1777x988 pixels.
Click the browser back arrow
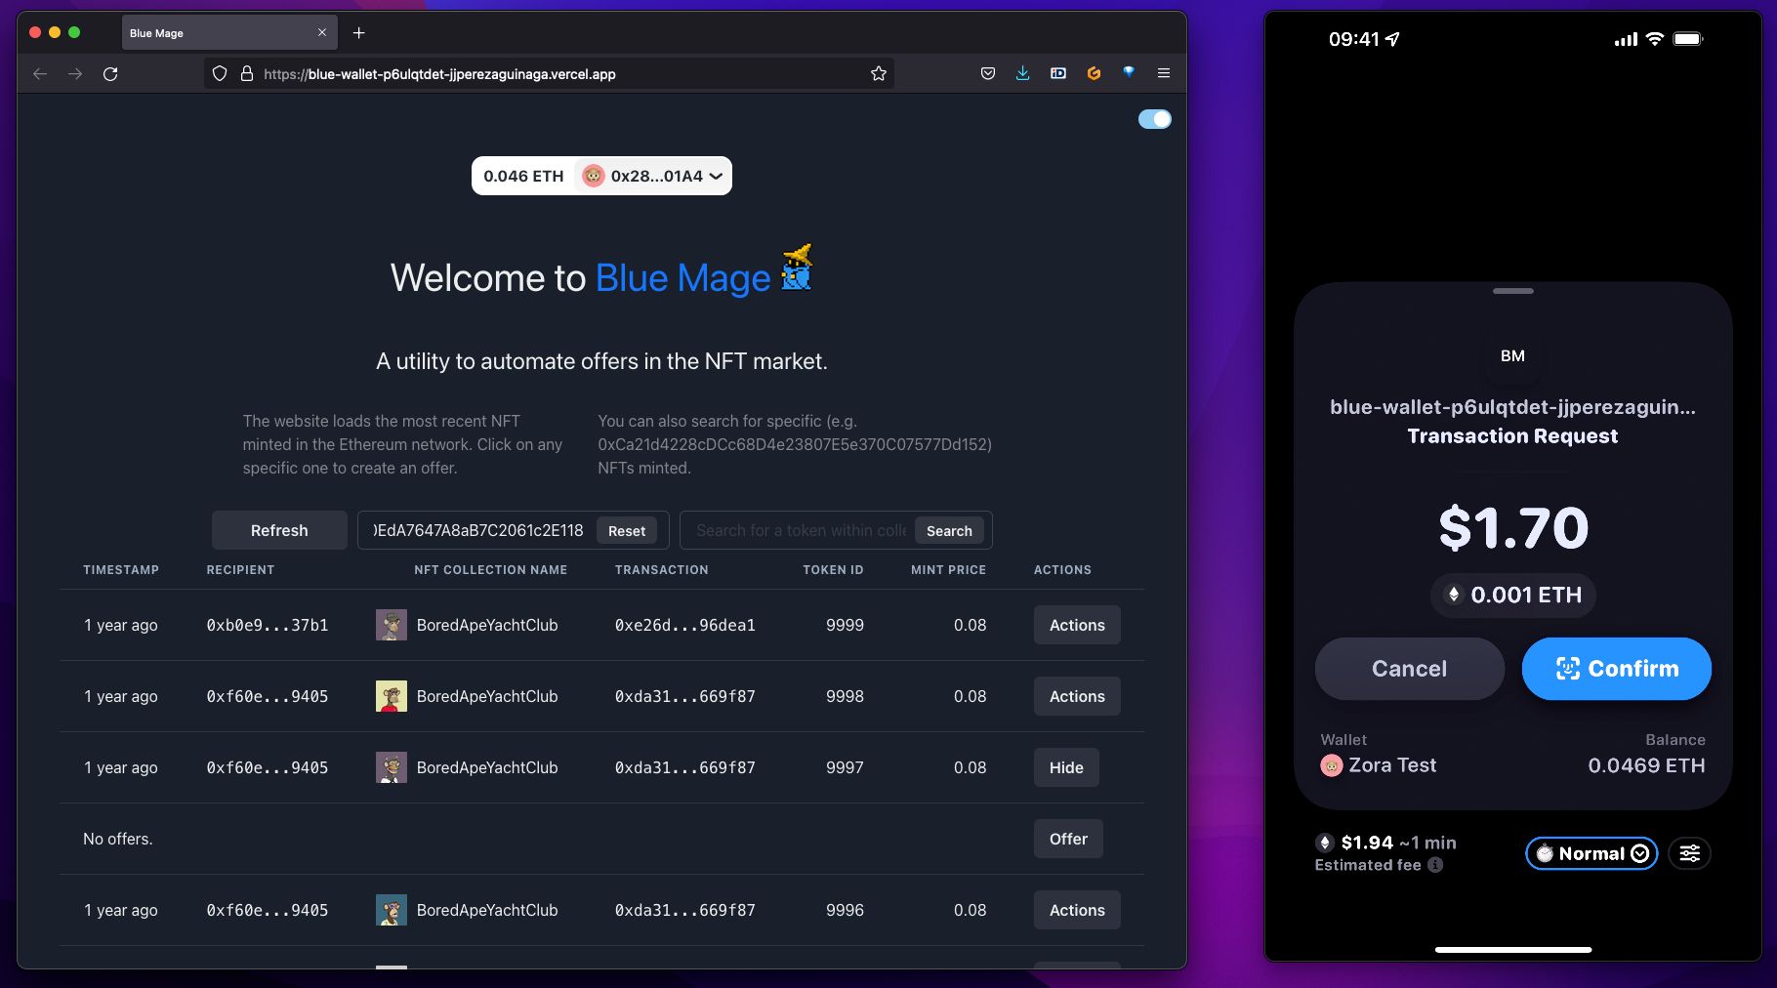pyautogui.click(x=40, y=73)
